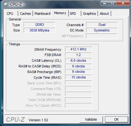The height and width of the screenshot is (126, 131).
Task: Click the empty Total CAS# (tRDRAM) field
Action: point(79,100)
